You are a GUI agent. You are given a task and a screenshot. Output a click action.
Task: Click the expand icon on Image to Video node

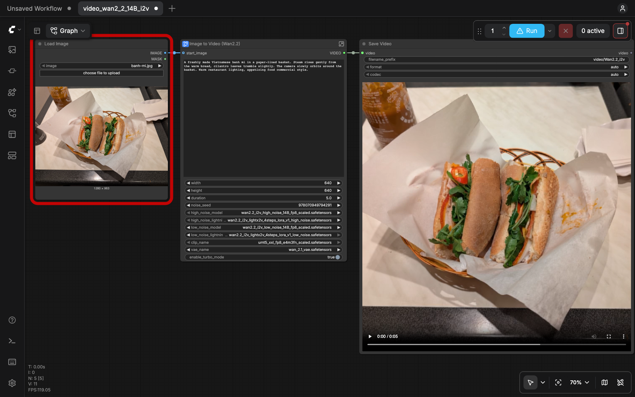[x=341, y=44]
